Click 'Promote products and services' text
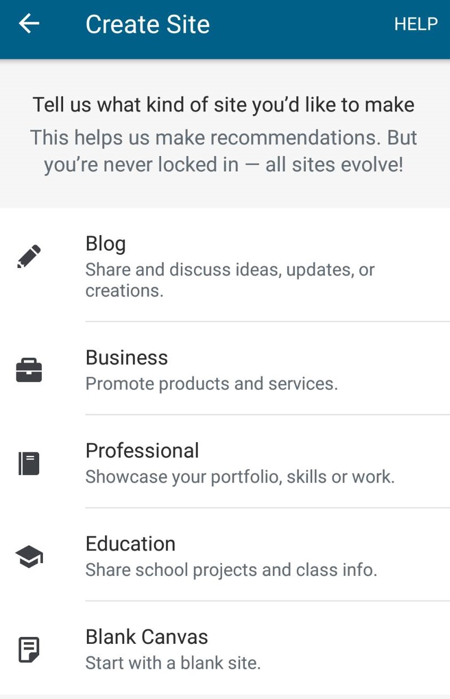The width and height of the screenshot is (450, 699). [211, 384]
